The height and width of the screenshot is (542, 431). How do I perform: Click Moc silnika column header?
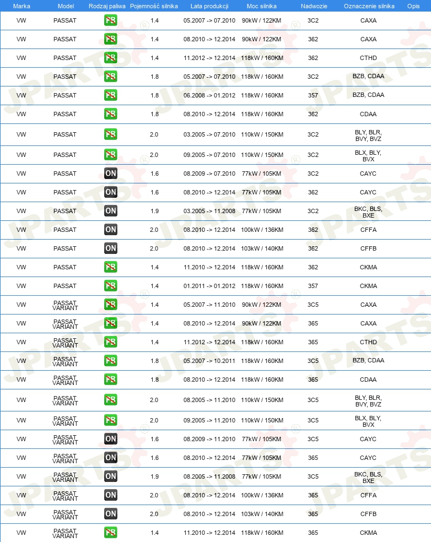point(261,6)
